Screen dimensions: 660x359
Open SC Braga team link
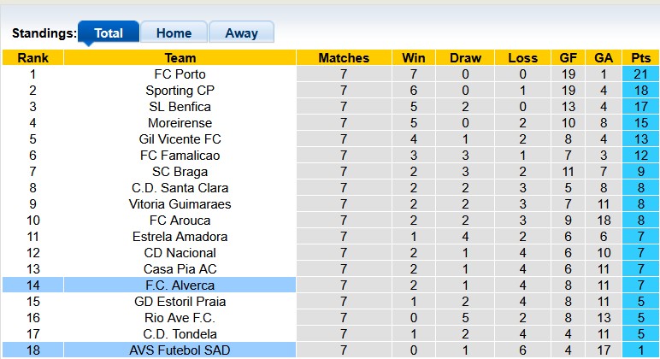coord(180,172)
